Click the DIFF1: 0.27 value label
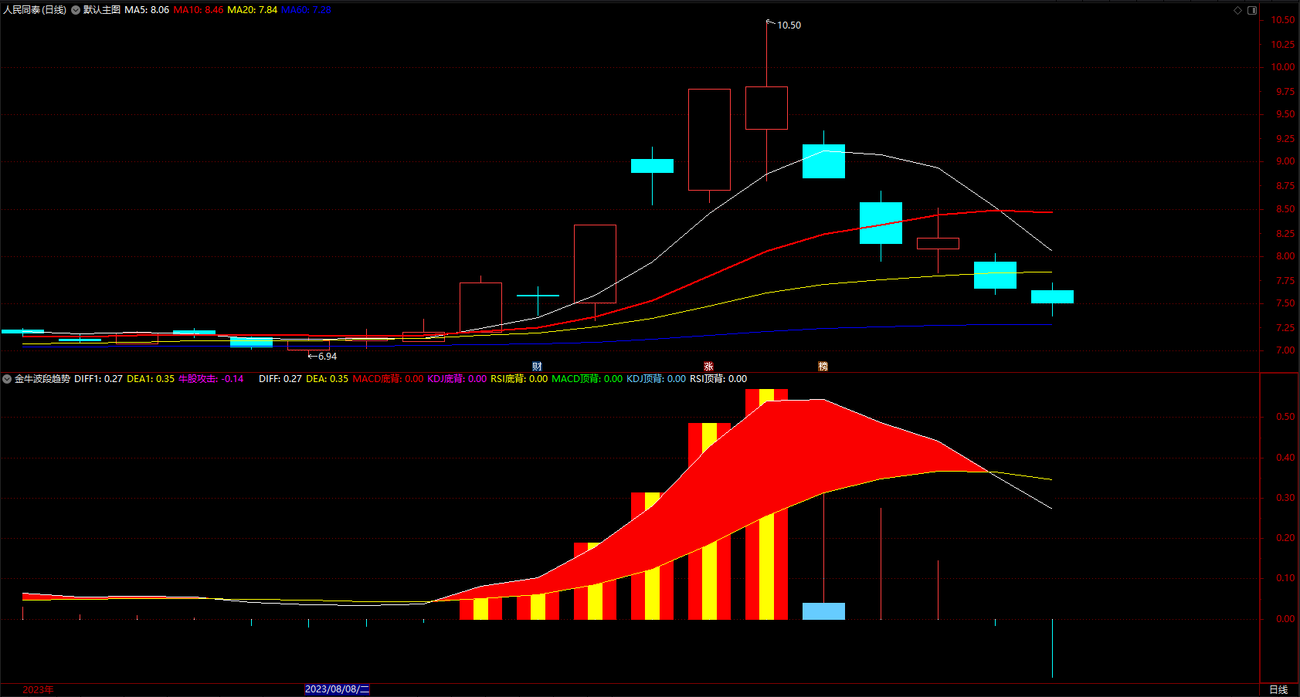 (98, 379)
